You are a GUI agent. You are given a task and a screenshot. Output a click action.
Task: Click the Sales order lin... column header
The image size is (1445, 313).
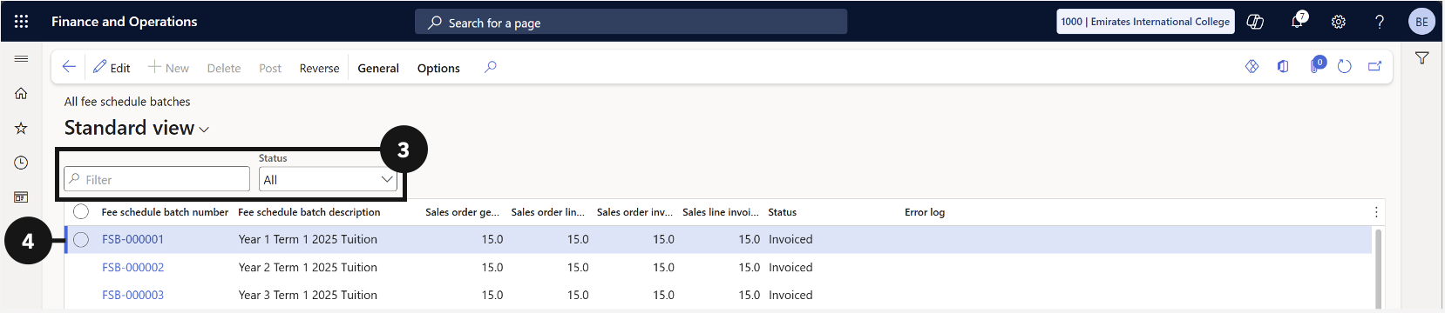click(548, 212)
